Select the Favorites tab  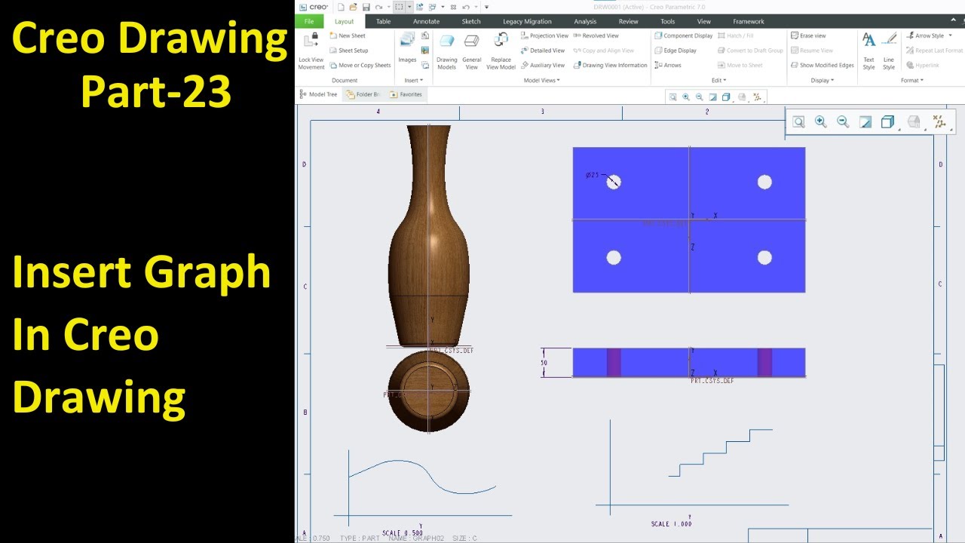(x=406, y=94)
